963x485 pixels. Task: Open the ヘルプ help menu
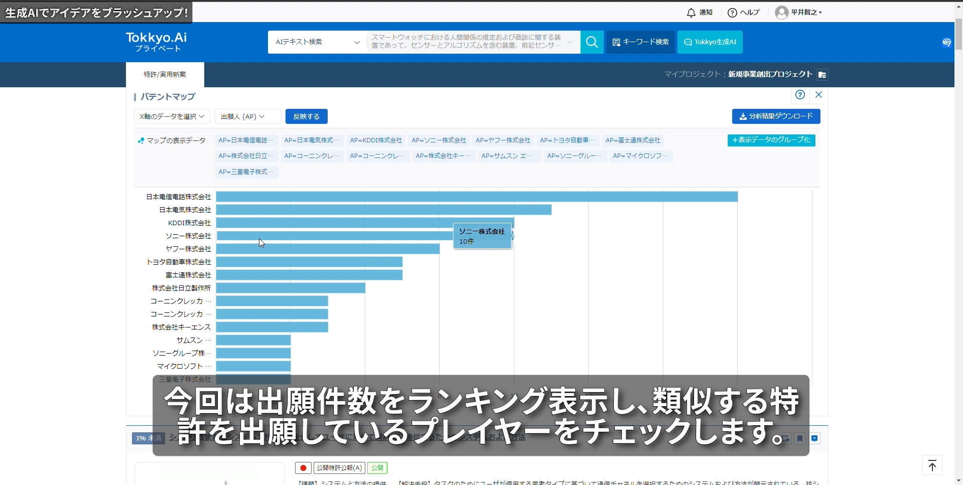[743, 13]
